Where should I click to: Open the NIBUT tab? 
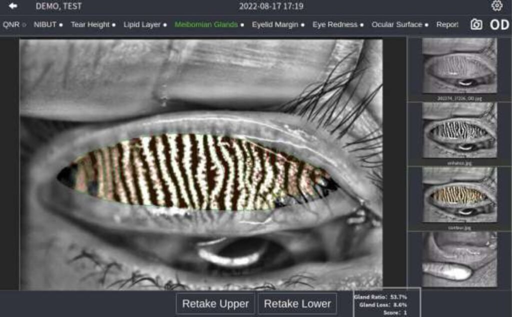point(48,24)
